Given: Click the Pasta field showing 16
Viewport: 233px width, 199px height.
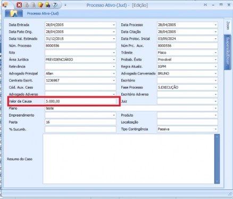Looking at the screenshot, I should pyautogui.click(x=80, y=122).
